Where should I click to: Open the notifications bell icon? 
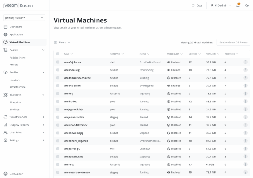point(238,5)
